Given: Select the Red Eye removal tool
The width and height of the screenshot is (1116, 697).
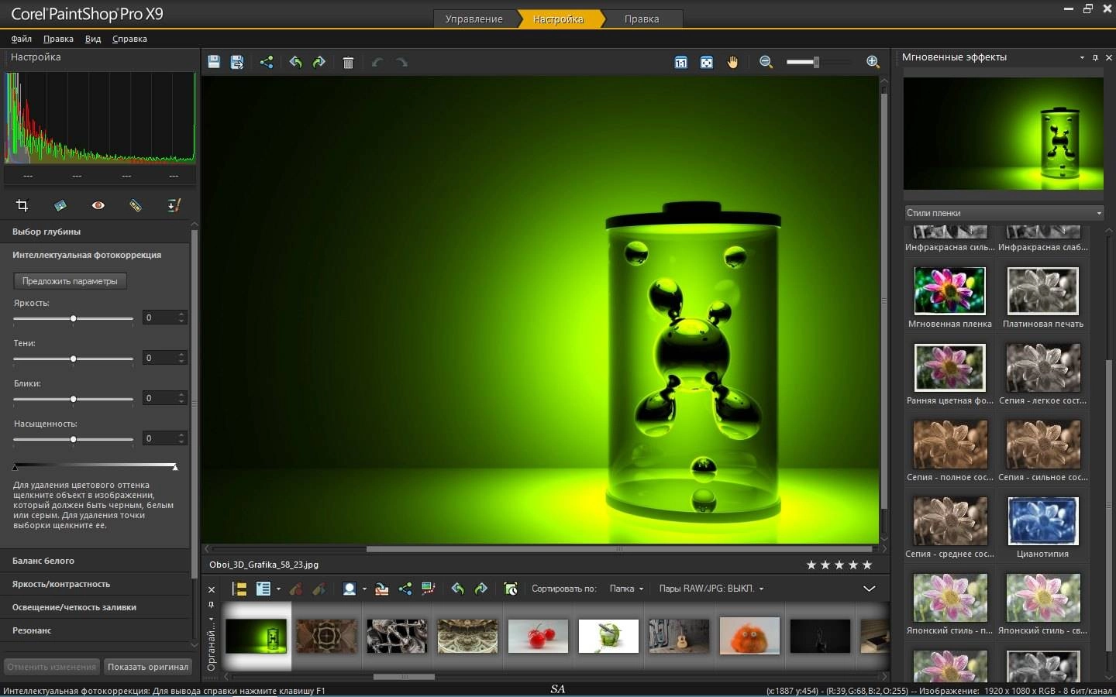Looking at the screenshot, I should [98, 205].
